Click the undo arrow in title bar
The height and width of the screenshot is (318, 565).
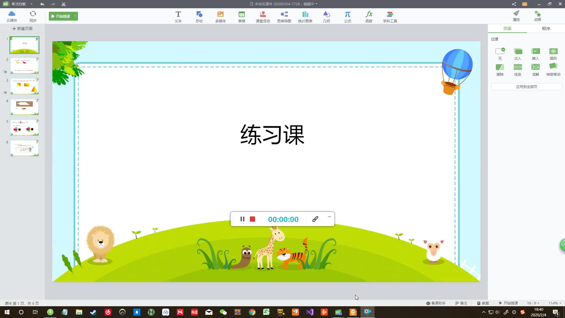coord(42,4)
